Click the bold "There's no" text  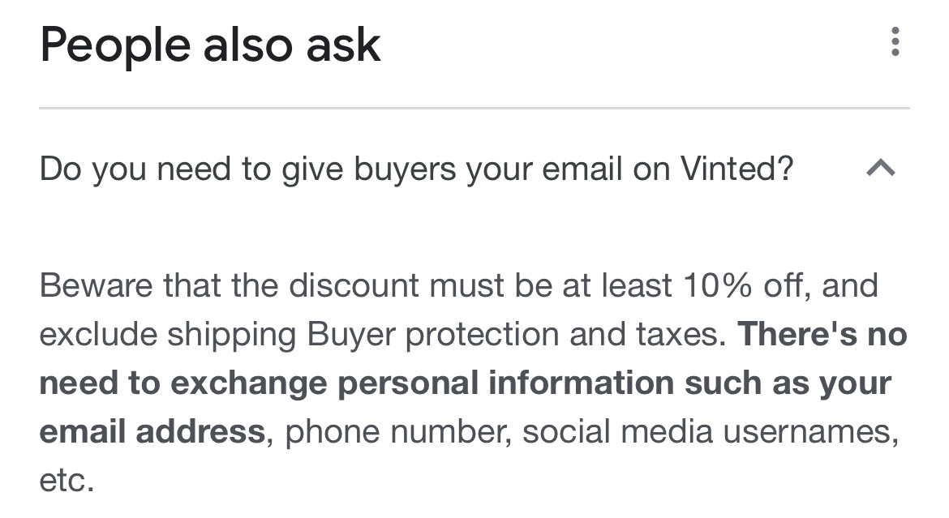pos(821,334)
